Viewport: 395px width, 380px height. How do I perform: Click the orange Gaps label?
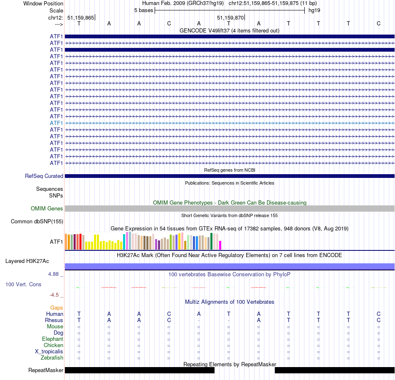pyautogui.click(x=57, y=307)
